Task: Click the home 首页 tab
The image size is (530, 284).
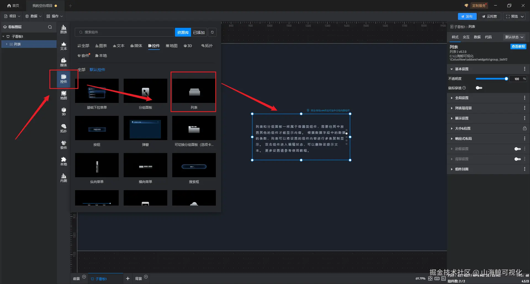Action: coord(13,6)
